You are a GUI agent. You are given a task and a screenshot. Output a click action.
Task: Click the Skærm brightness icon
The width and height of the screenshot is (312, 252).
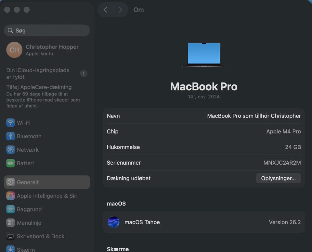pyautogui.click(x=10, y=249)
